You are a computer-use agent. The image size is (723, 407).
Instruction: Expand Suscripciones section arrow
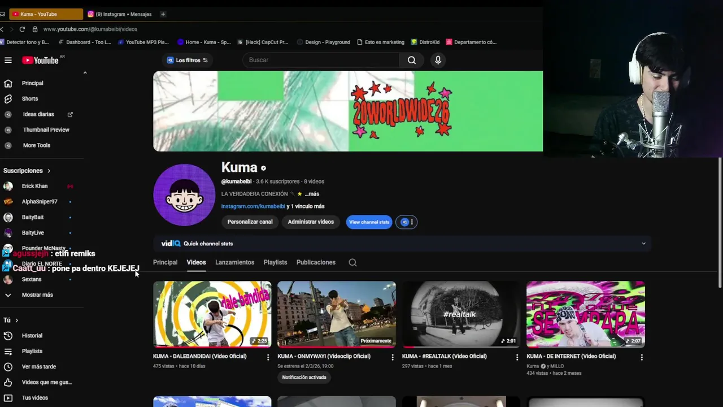pos(49,171)
